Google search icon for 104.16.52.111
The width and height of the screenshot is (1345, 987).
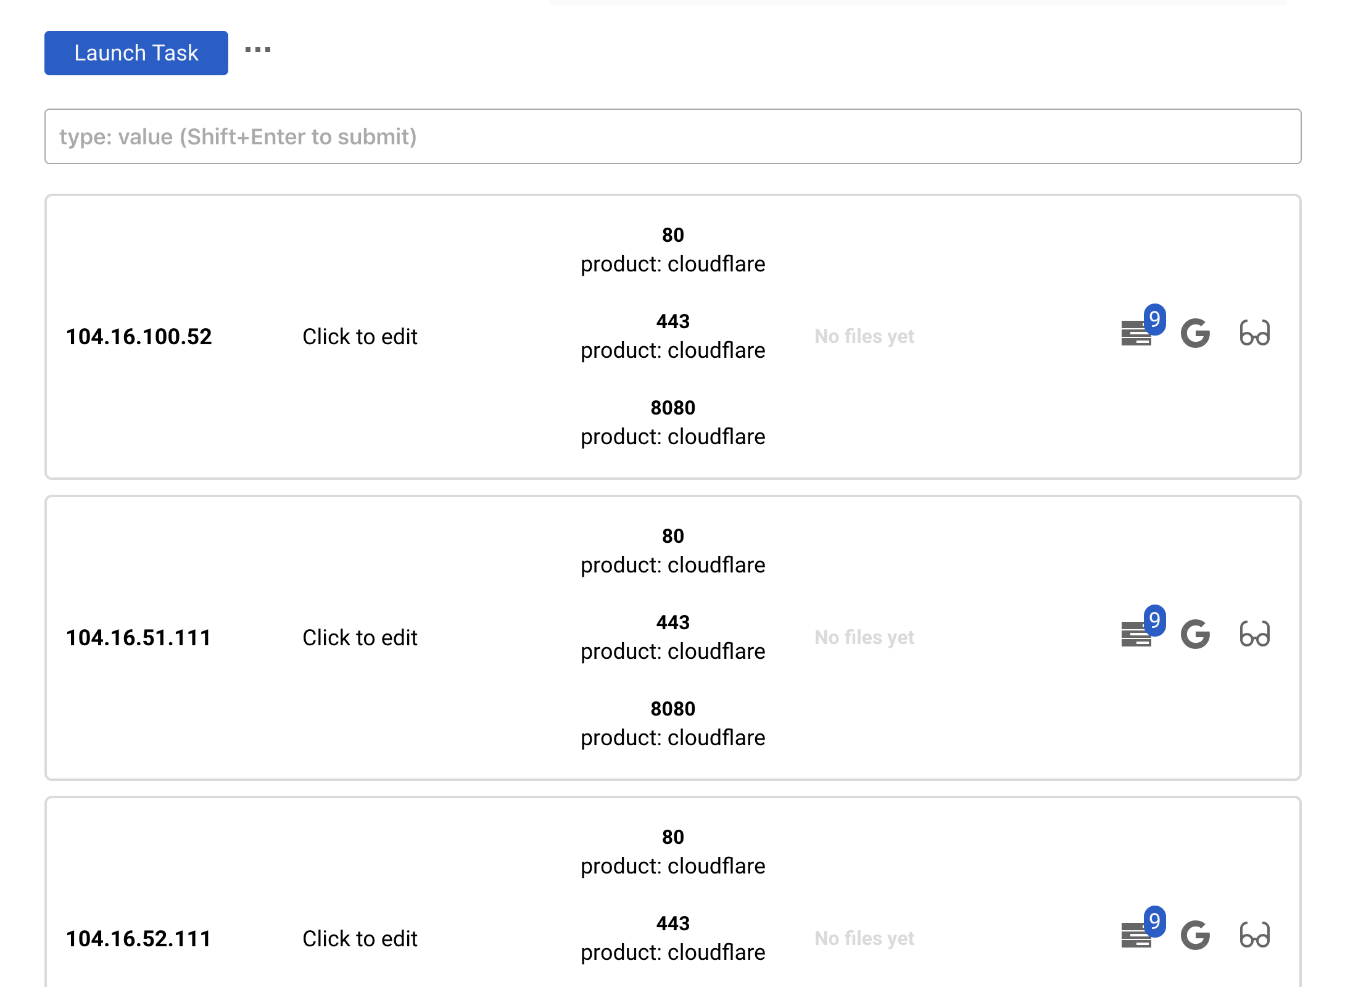[x=1195, y=936]
